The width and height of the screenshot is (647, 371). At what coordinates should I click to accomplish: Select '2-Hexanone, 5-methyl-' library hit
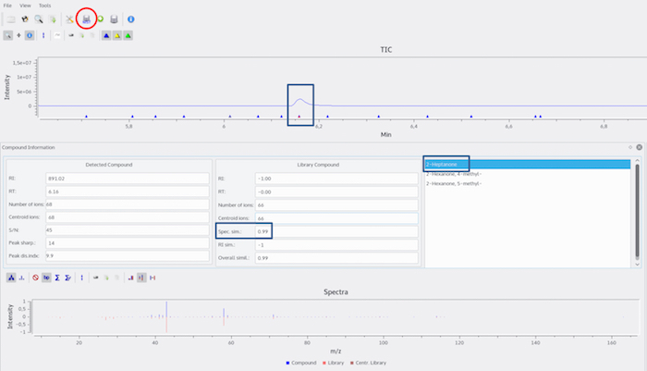point(456,183)
